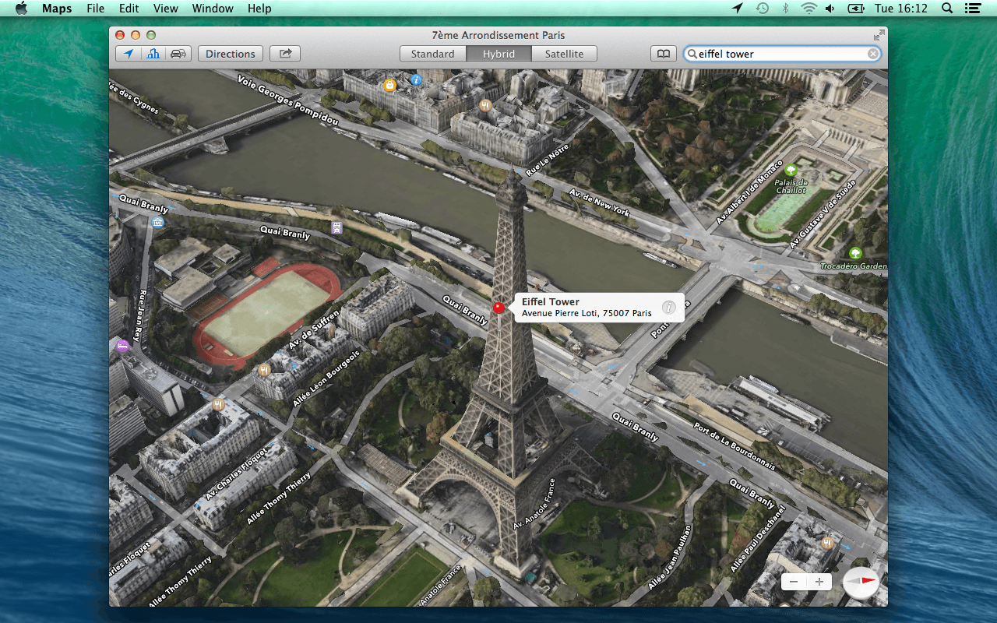
Task: Toggle the 3D buildings view button
Action: [x=153, y=54]
